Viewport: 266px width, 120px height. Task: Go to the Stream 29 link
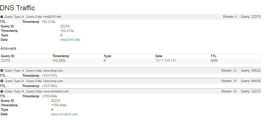(x=235, y=91)
